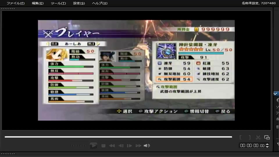Split the clip with the scissors icon

[258, 137]
